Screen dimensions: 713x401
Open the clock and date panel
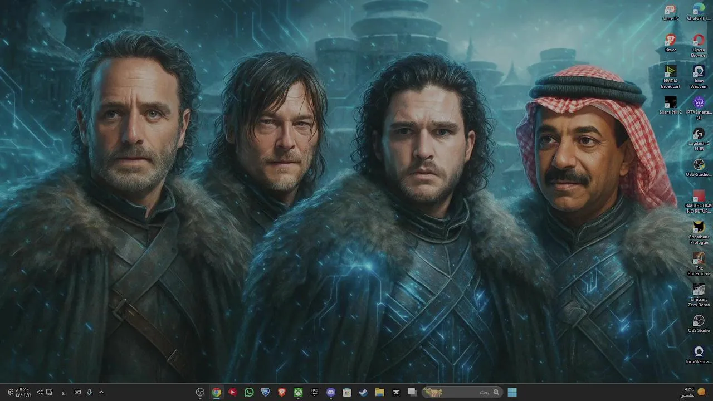23,392
